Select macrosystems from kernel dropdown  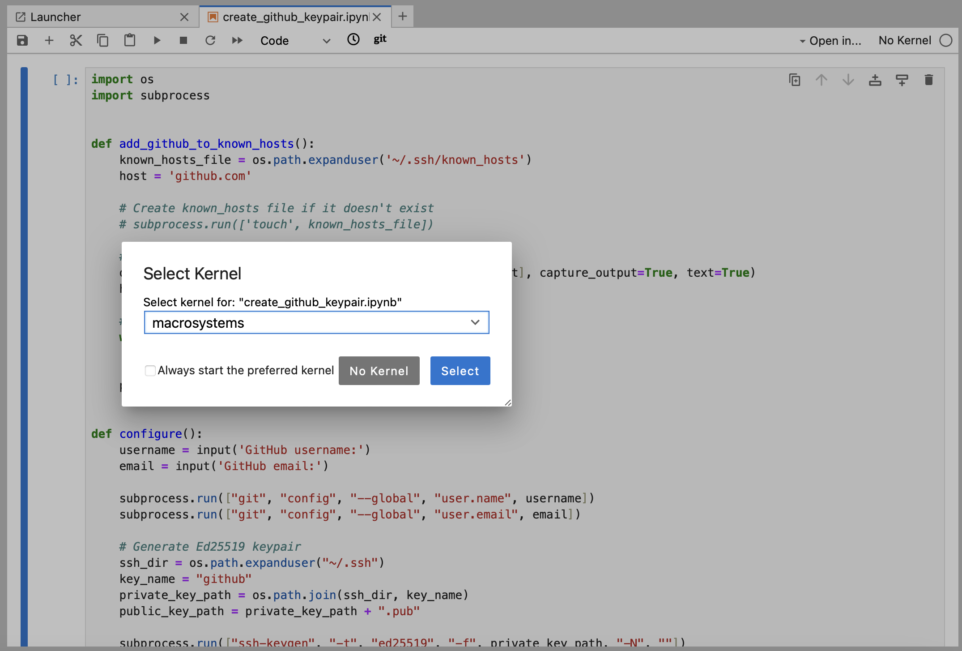tap(316, 323)
